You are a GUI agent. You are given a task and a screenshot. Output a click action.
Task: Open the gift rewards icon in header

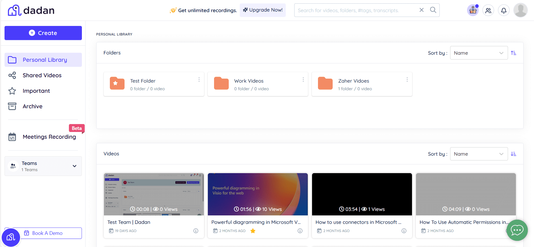click(473, 10)
